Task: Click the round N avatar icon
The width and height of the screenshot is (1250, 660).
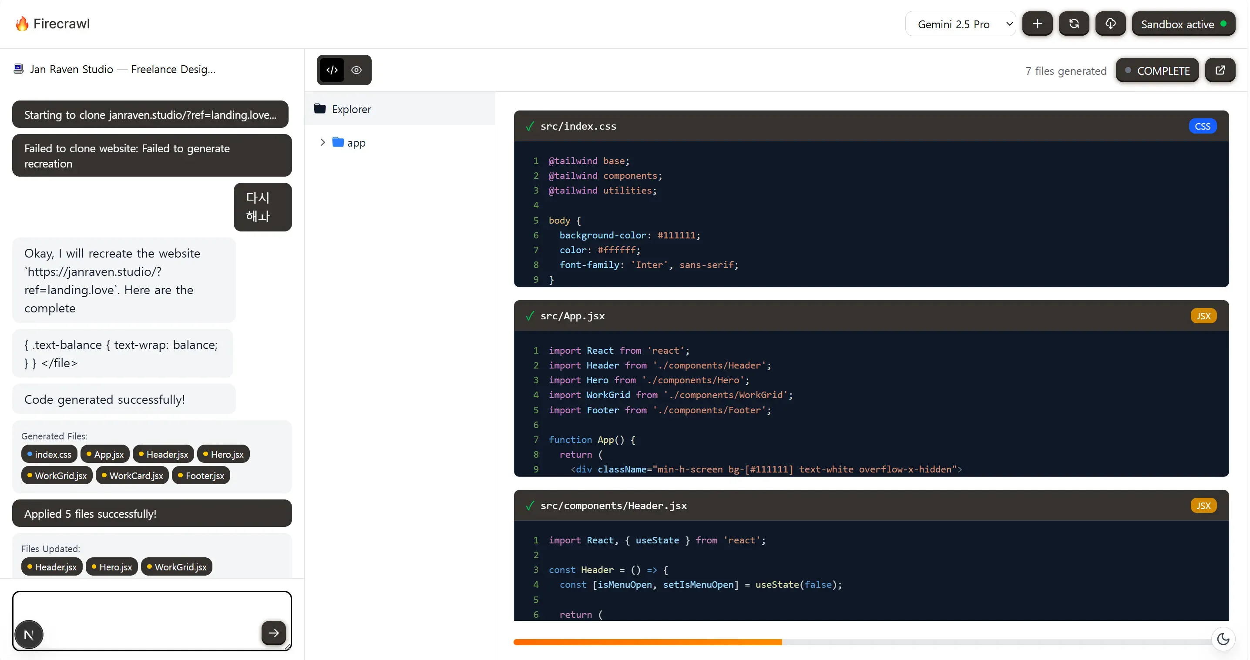Action: [x=29, y=635]
